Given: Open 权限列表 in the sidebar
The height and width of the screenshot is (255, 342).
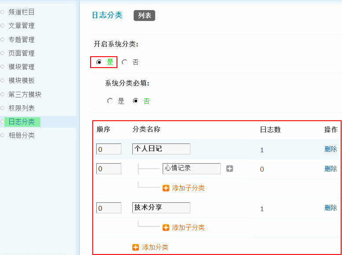Looking at the screenshot, I should click(22, 108).
